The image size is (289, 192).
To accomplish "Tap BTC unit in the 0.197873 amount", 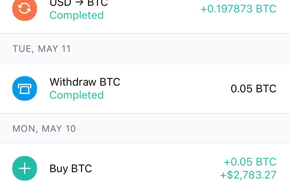I will click(x=266, y=9).
